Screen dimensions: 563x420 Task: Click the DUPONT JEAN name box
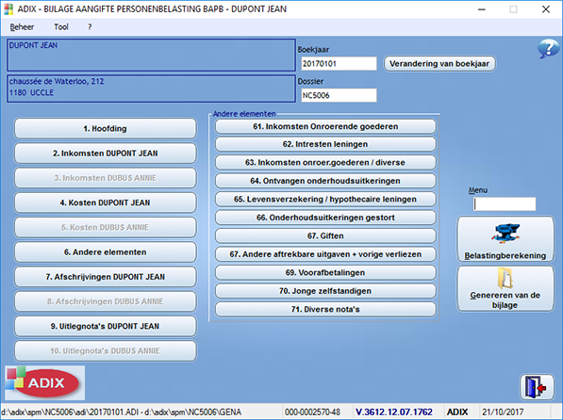151,55
